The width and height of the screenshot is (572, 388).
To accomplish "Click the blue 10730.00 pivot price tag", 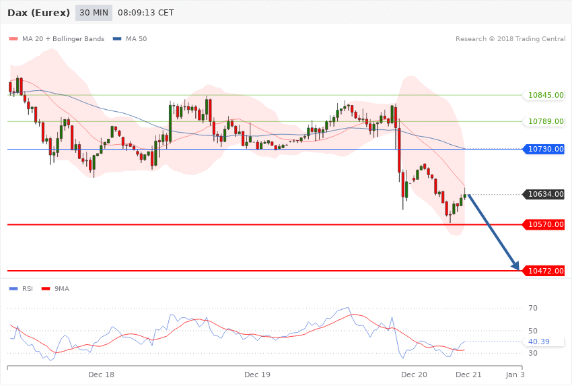I will tap(544, 149).
